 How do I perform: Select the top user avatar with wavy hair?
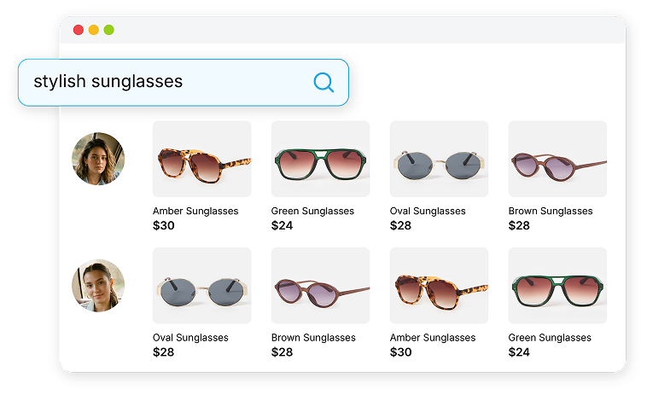98,159
